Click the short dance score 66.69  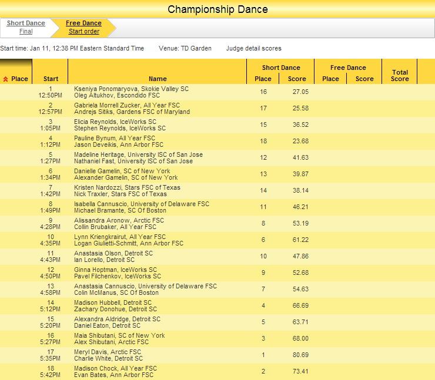point(300,305)
